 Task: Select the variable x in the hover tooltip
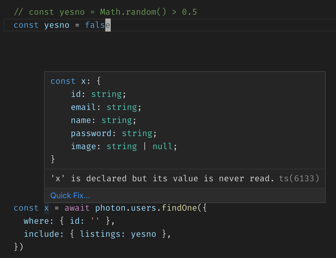click(x=83, y=81)
